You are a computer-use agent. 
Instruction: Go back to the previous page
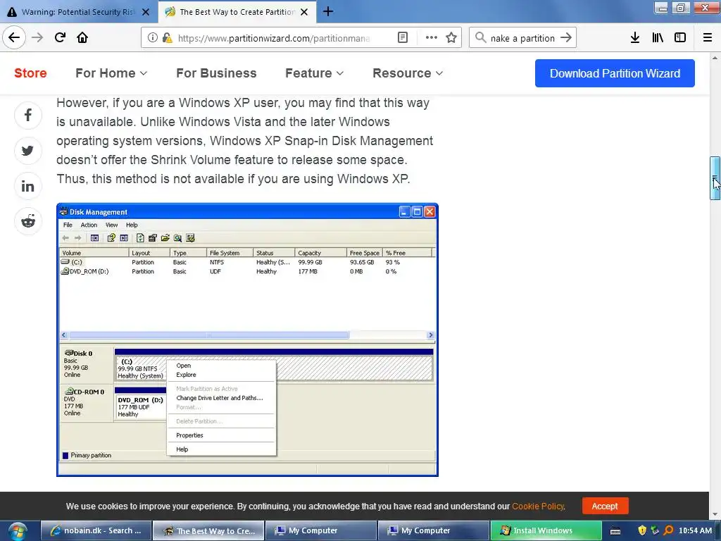(x=14, y=37)
